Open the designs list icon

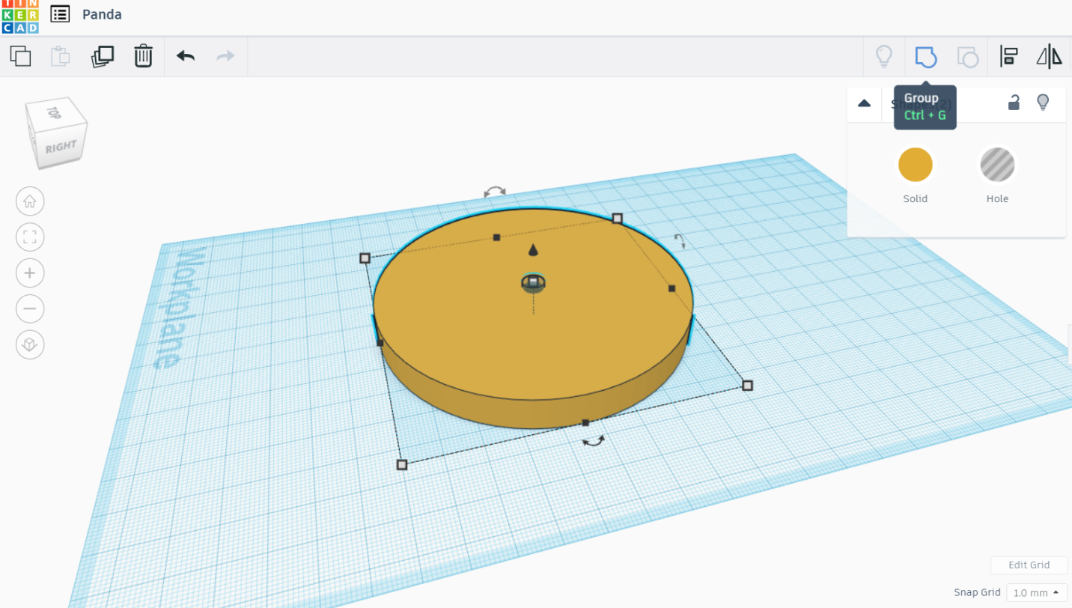60,13
